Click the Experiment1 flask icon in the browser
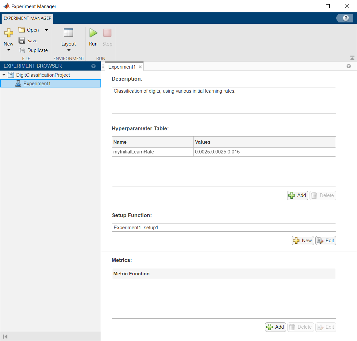Image resolution: width=357 pixels, height=341 pixels. coord(18,83)
